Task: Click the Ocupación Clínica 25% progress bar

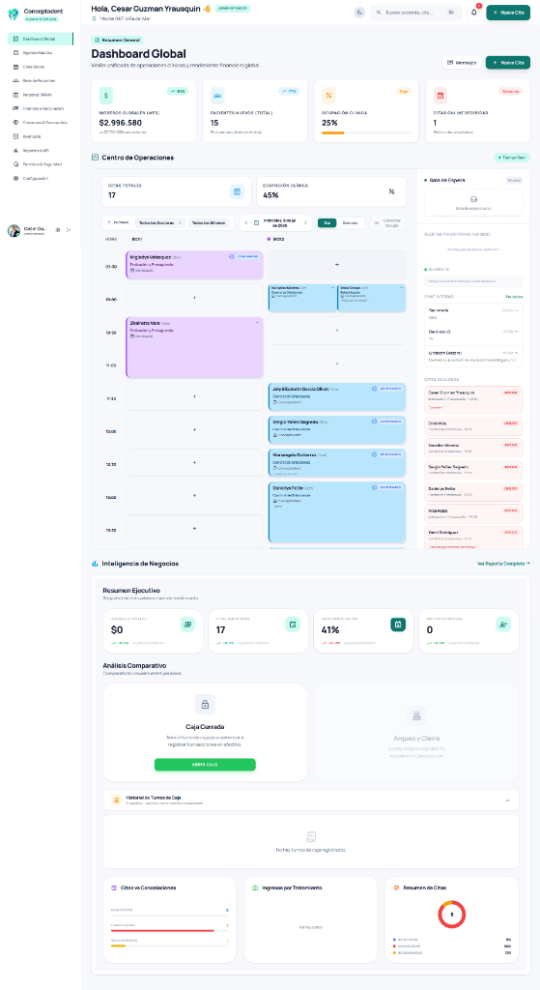Action: 366,132
